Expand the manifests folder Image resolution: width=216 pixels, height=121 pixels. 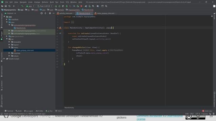(x=7, y=19)
